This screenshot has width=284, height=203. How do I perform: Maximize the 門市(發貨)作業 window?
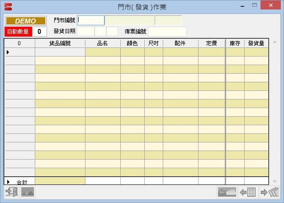pos(255,5)
